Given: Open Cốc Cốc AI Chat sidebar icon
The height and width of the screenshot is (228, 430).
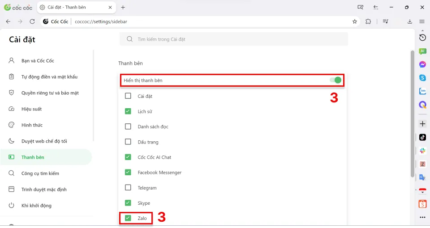Looking at the screenshot, I should pyautogui.click(x=422, y=51).
